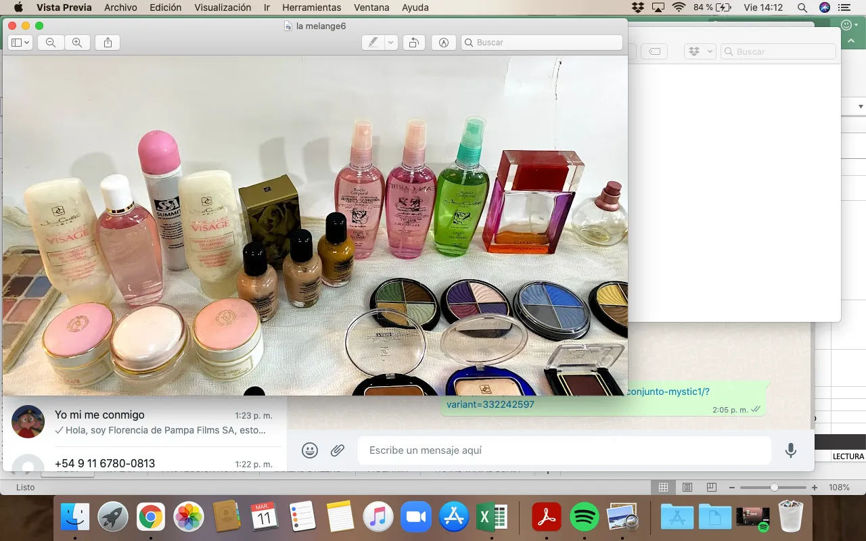Click the voice message microphone in WhatsApp
866x541 pixels.
(790, 450)
